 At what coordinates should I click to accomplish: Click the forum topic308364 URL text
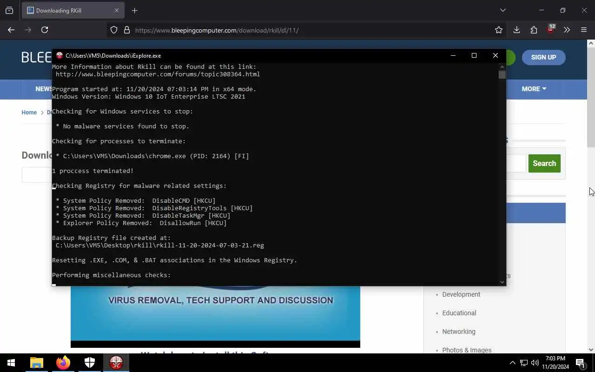[158, 74]
